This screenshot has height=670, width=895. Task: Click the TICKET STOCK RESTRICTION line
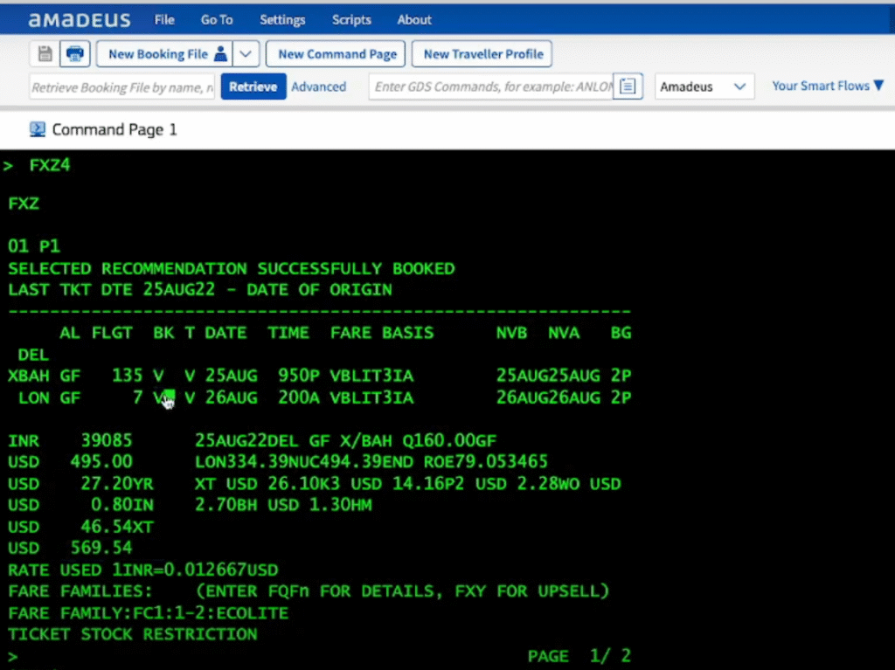[133, 634]
